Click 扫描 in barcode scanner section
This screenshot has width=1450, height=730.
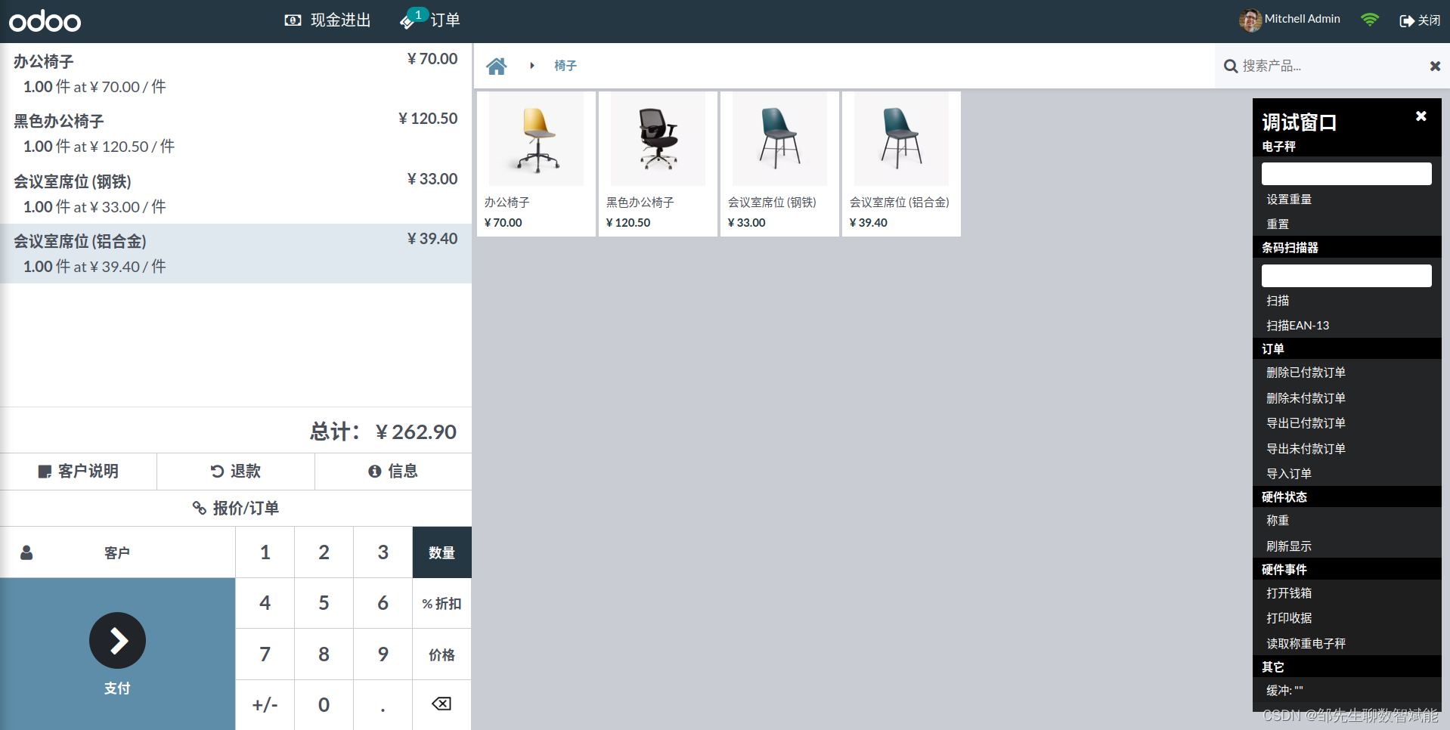coord(1278,301)
